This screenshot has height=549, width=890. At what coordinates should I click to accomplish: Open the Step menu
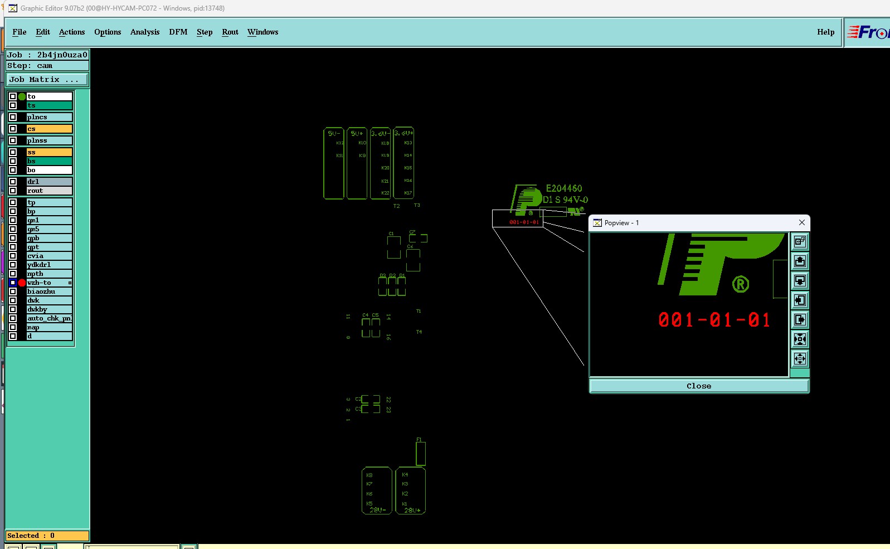(205, 32)
